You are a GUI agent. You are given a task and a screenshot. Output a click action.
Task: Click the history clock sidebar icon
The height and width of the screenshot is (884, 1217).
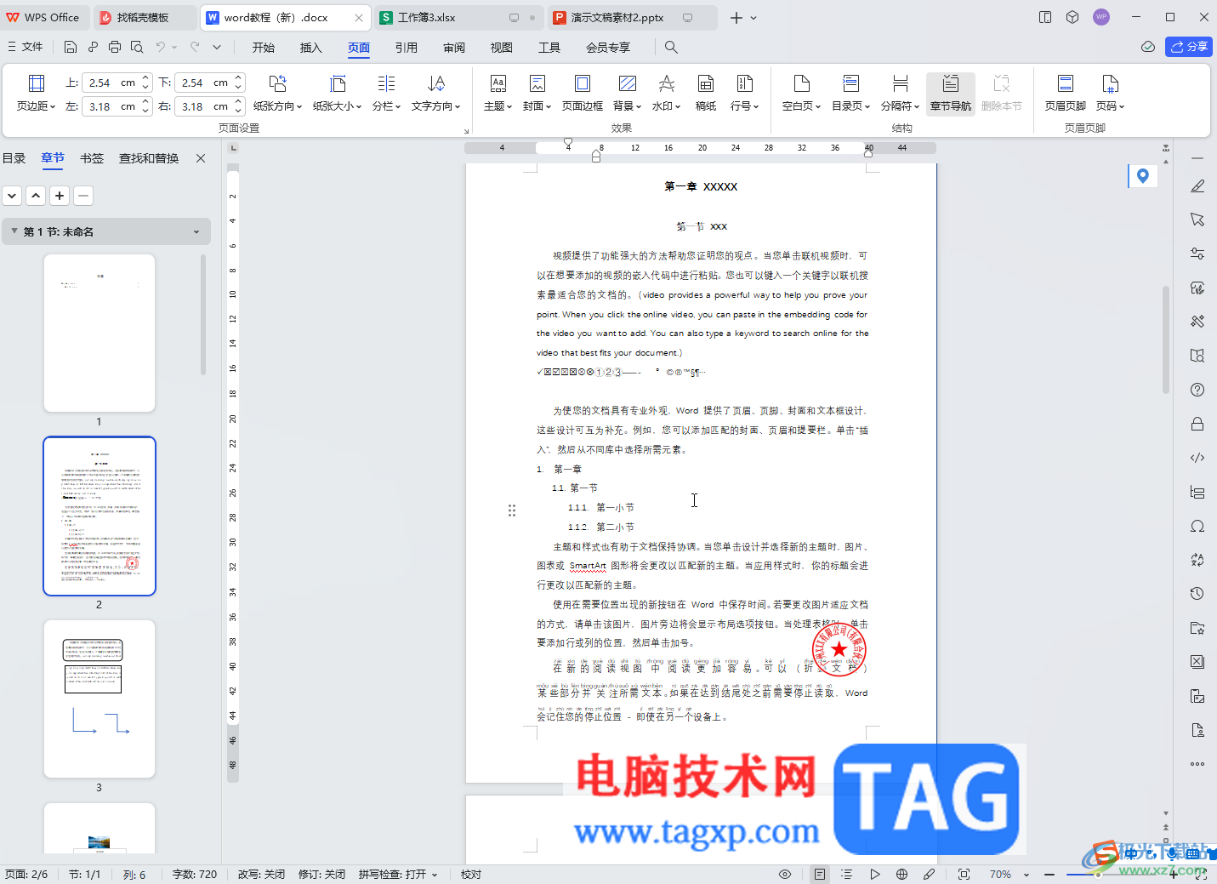[x=1197, y=594]
